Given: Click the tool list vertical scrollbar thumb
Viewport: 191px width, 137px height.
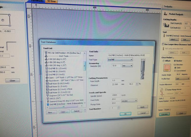Looking at the screenshot, I should pyautogui.click(x=84, y=66).
